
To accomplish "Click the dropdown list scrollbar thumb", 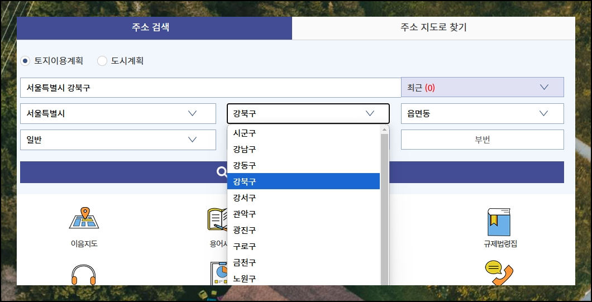I will click(x=384, y=209).
